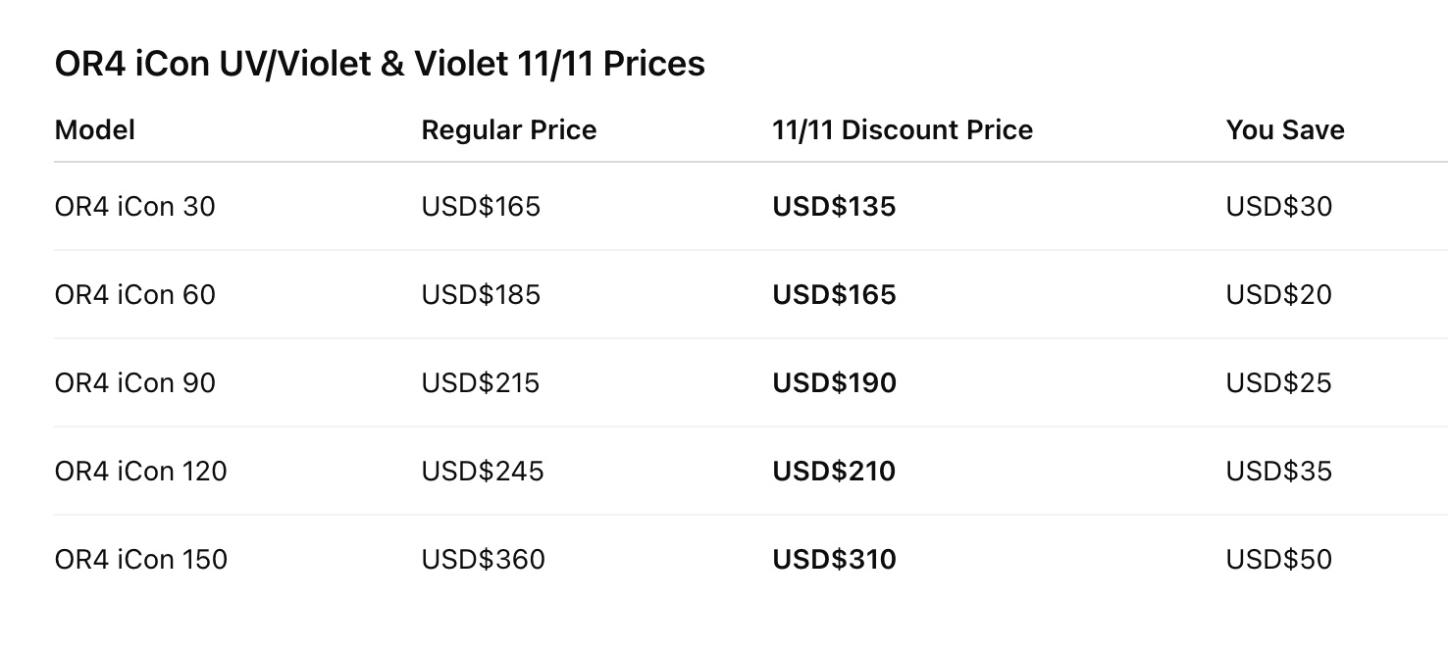Select the OR4 iCon 30 model cell
The width and height of the screenshot is (1448, 651).
point(135,207)
